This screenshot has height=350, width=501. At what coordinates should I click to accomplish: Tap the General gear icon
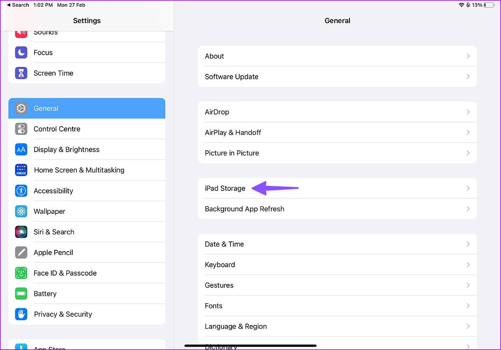[21, 108]
